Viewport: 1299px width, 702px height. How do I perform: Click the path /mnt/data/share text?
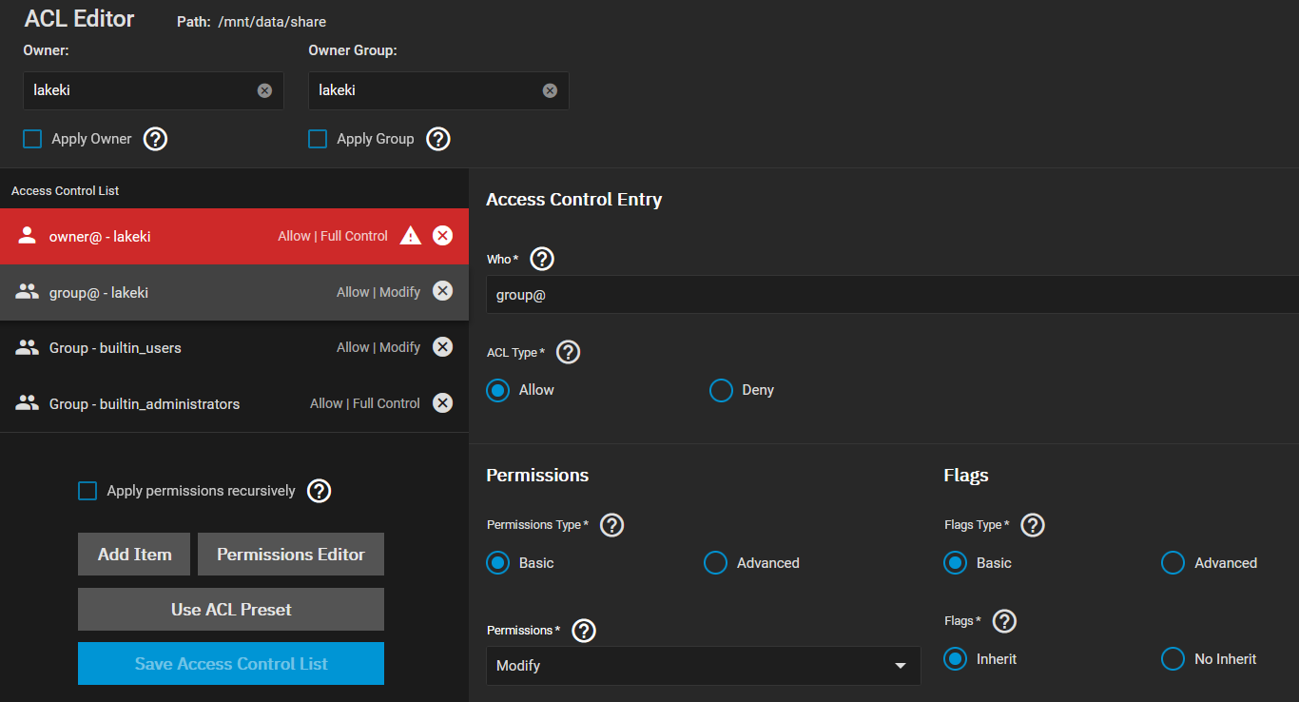(x=272, y=21)
